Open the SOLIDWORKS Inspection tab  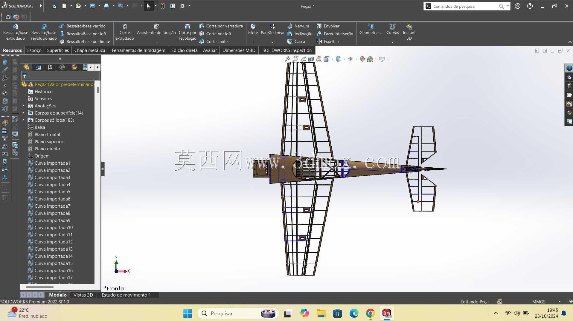(x=287, y=50)
